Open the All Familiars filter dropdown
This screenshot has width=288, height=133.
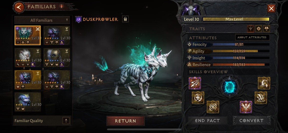[x=42, y=20]
